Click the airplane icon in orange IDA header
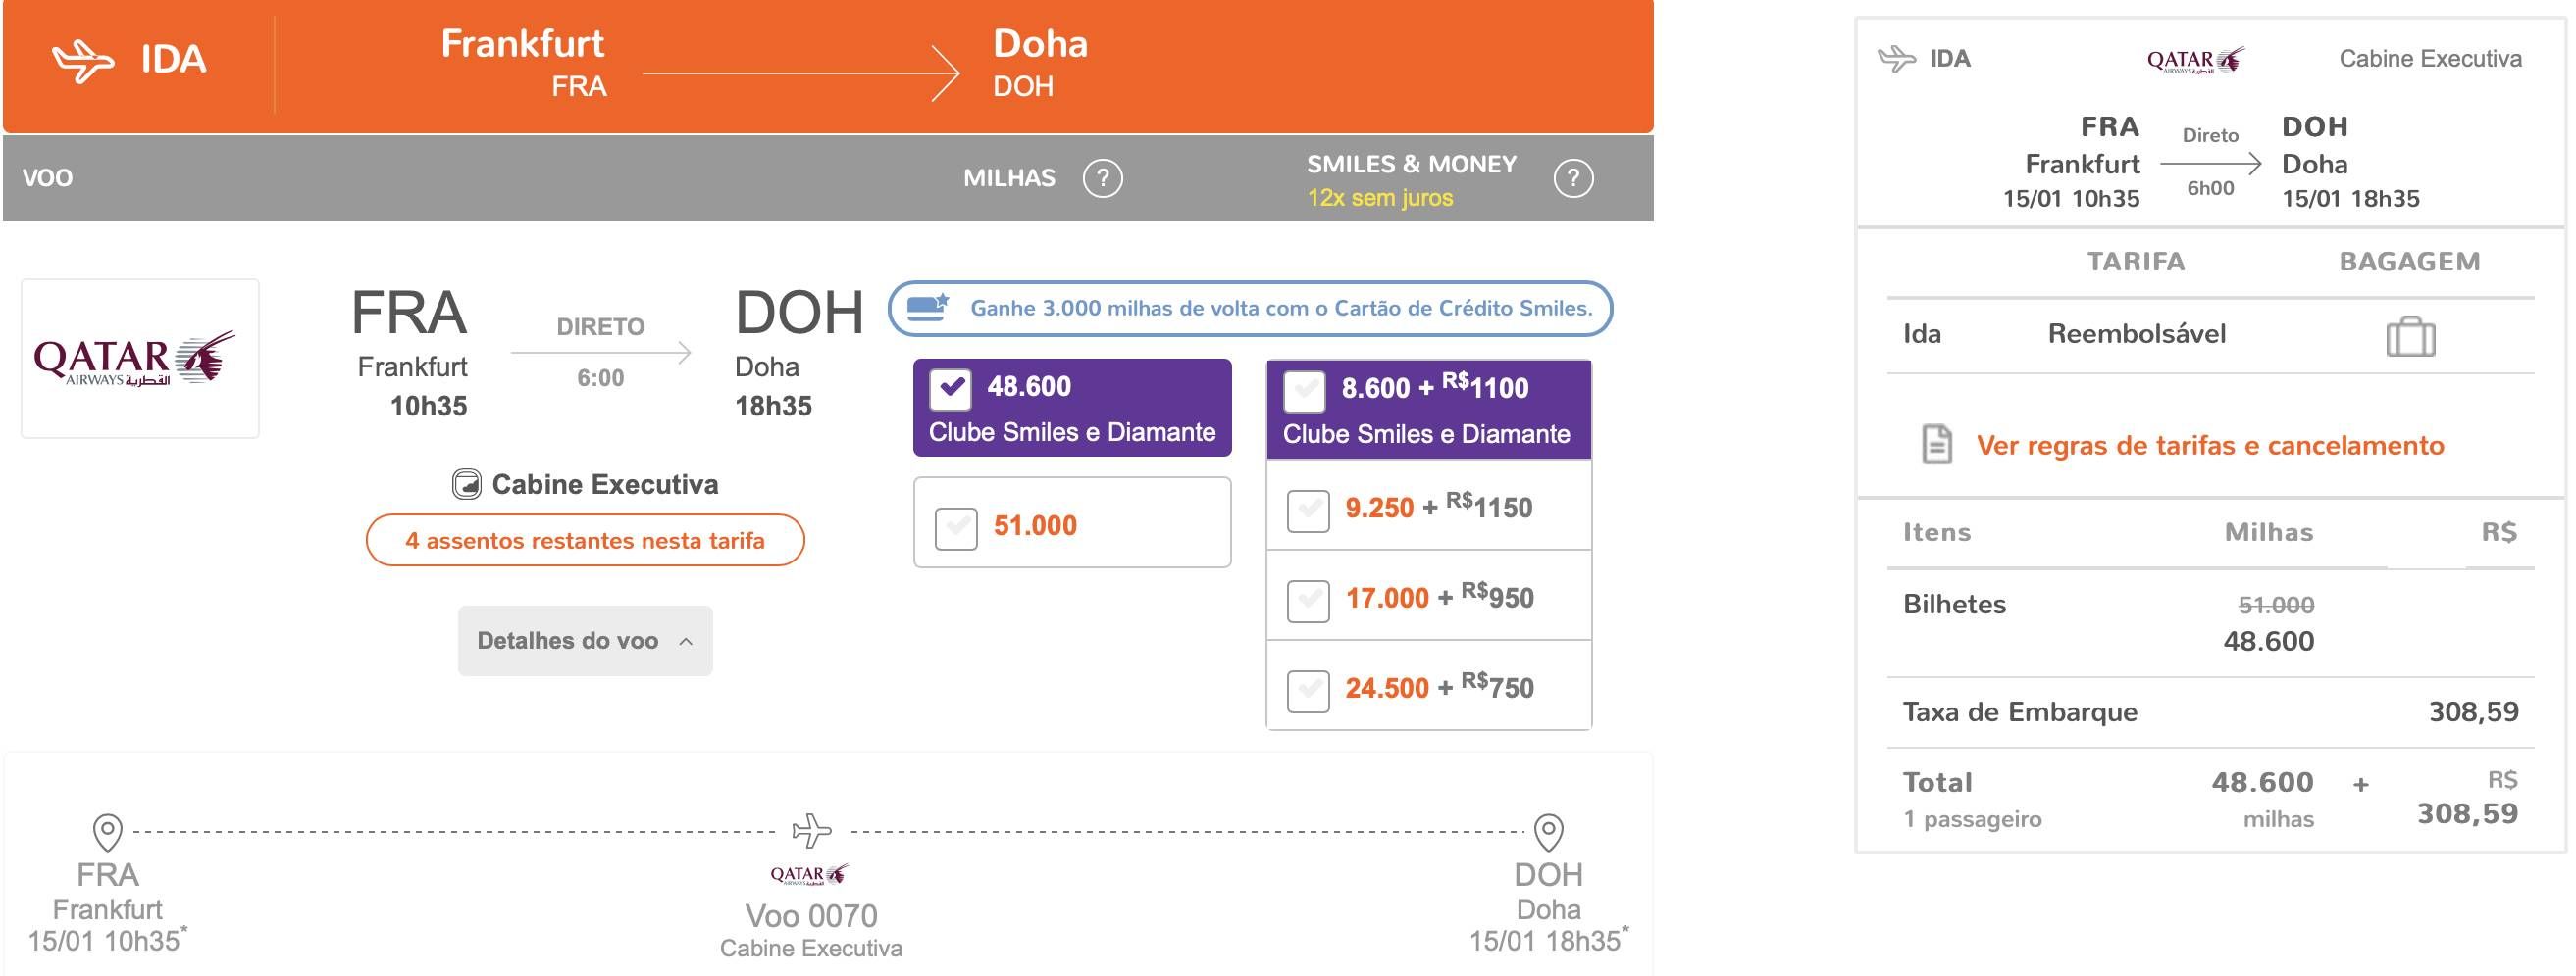 click(x=83, y=61)
